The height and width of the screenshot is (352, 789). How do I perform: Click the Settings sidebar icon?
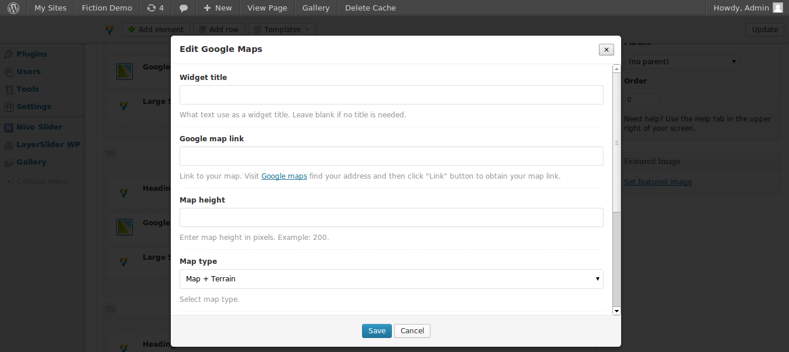tap(8, 107)
